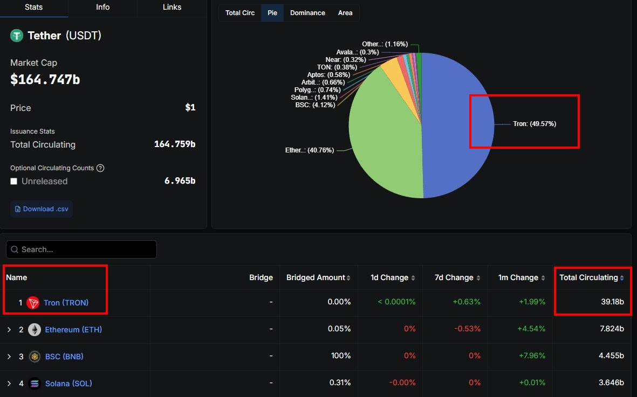Click the -0.53% Ethereum weekly change

click(468, 329)
